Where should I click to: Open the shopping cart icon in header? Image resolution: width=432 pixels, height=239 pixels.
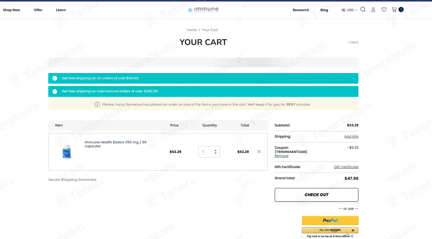(x=394, y=10)
